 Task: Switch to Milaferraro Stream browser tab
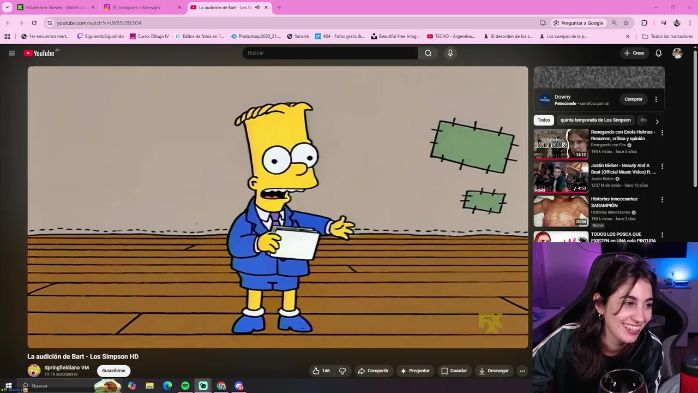(56, 8)
